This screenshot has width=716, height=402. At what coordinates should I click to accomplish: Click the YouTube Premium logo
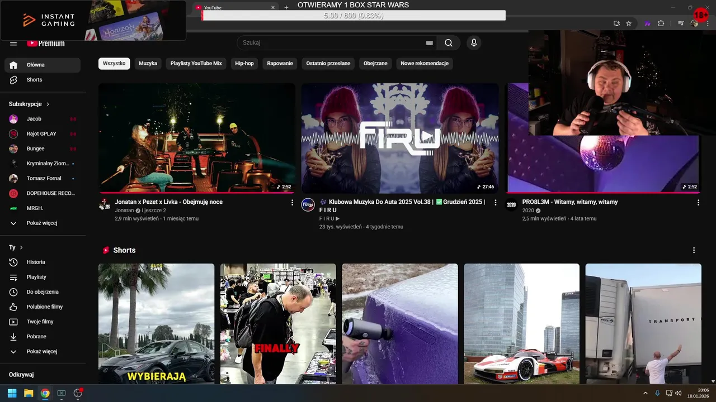(x=46, y=43)
